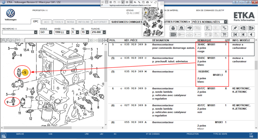Click the DÉSIGNATION column header
Image resolution: width=258 pixels, height=139 pixels.
[x=160, y=40]
